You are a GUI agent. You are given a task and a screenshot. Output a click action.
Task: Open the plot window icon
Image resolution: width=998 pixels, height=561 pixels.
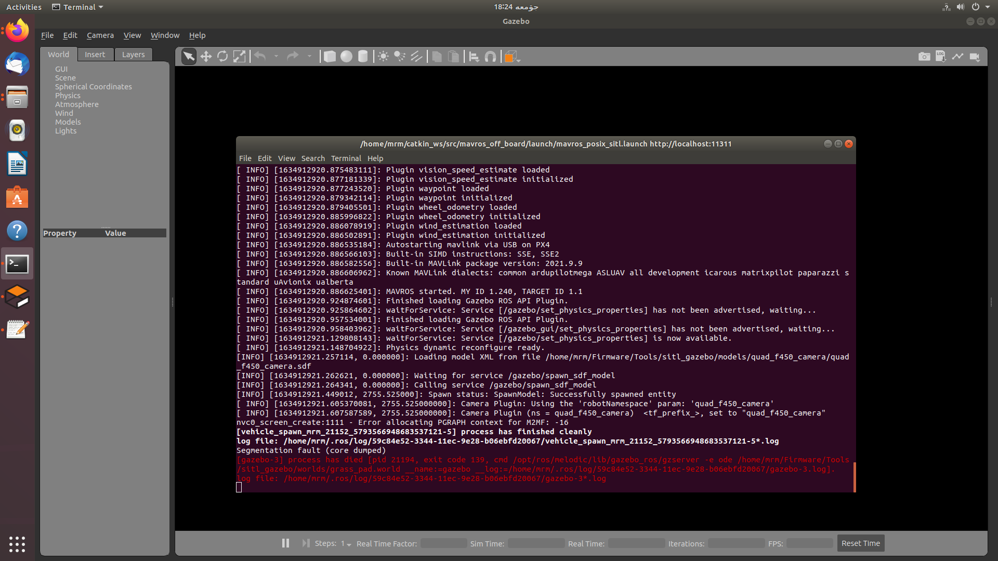(957, 57)
